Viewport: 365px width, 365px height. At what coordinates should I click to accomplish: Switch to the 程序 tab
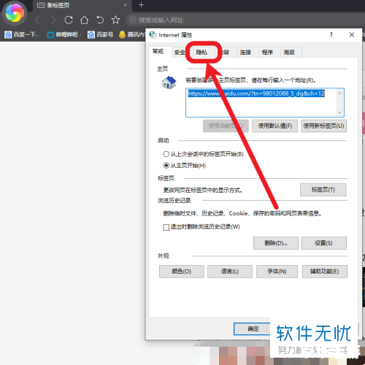coord(267,52)
